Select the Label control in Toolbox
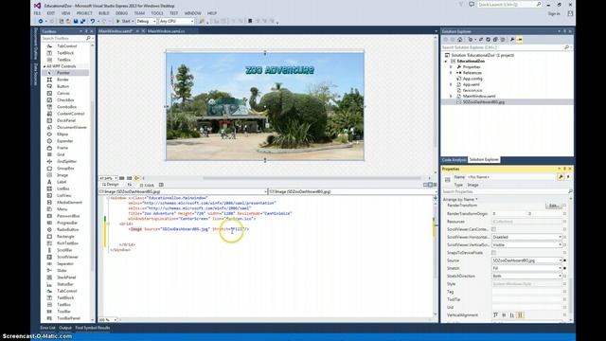606x341 pixels. pos(65,182)
